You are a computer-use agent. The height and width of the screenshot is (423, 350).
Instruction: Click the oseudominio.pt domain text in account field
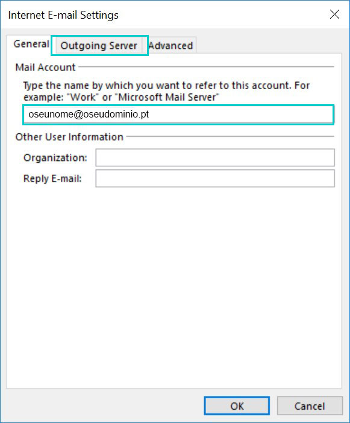pos(116,114)
